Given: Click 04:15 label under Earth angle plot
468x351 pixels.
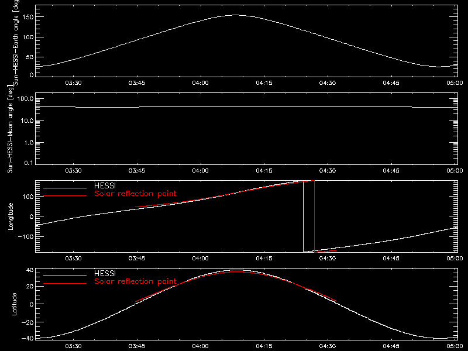Looking at the screenshot, I should (264, 83).
